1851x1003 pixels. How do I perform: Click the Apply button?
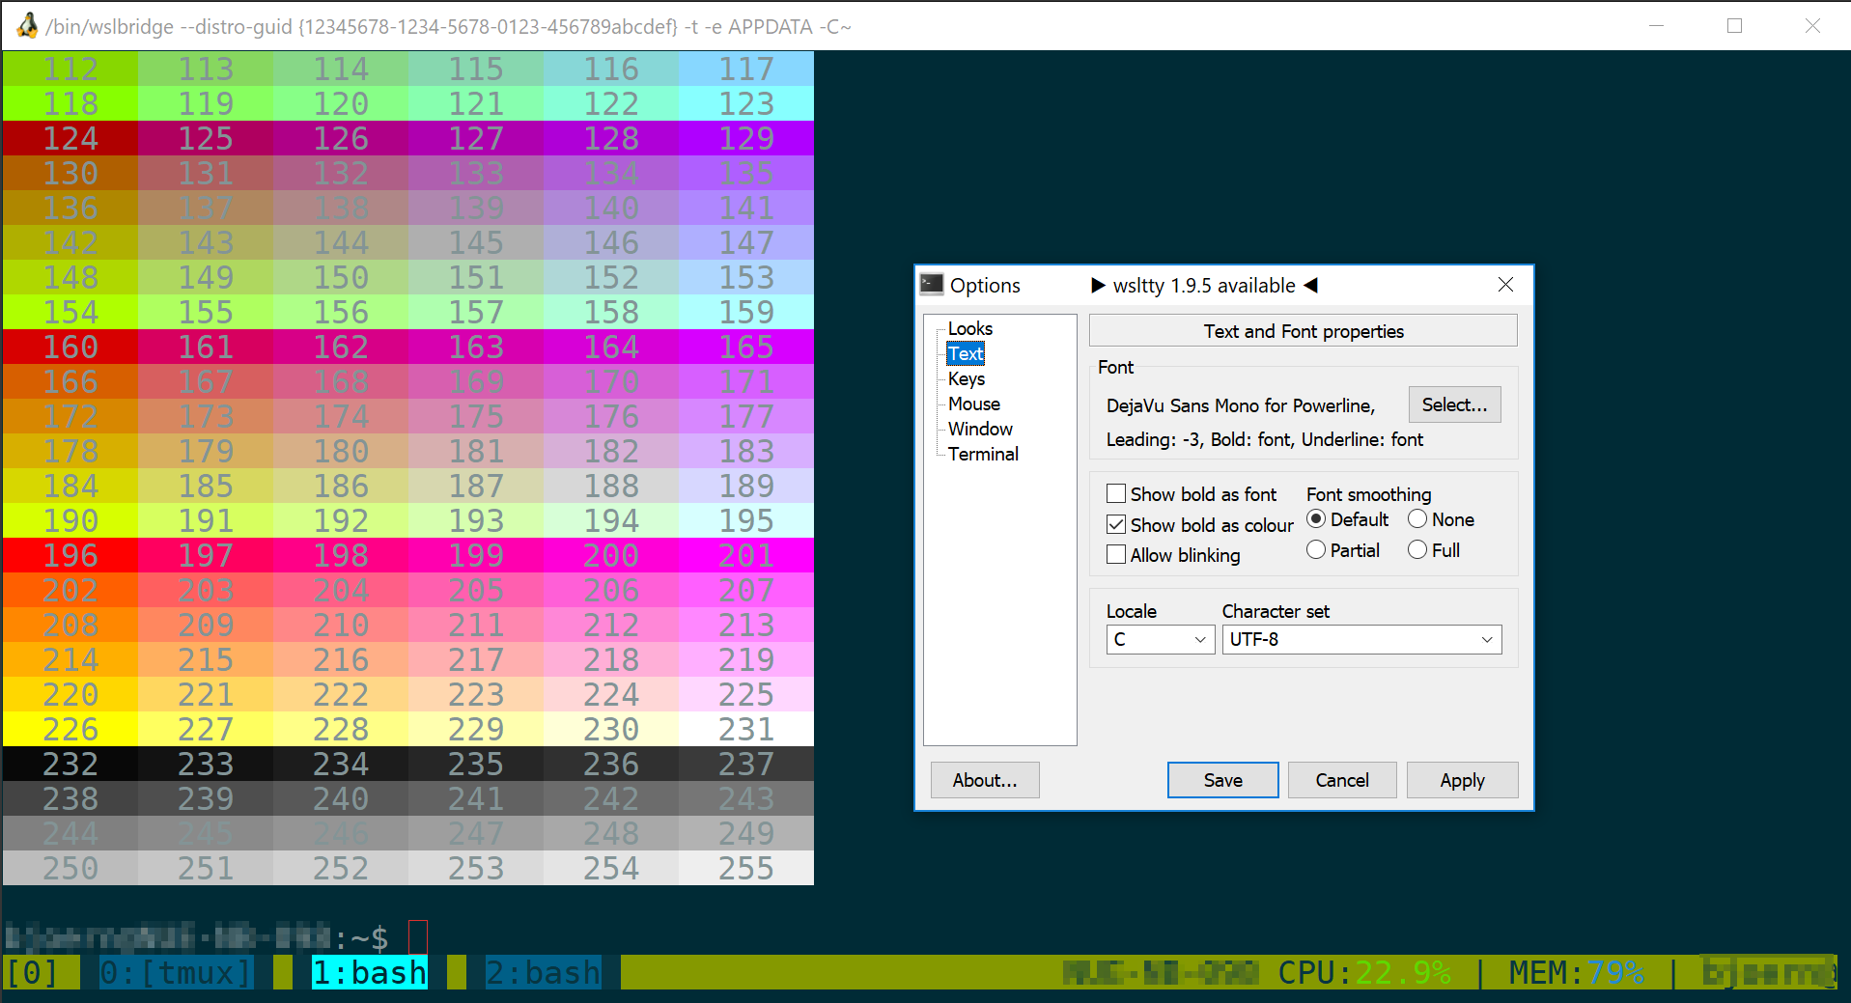pos(1462,780)
